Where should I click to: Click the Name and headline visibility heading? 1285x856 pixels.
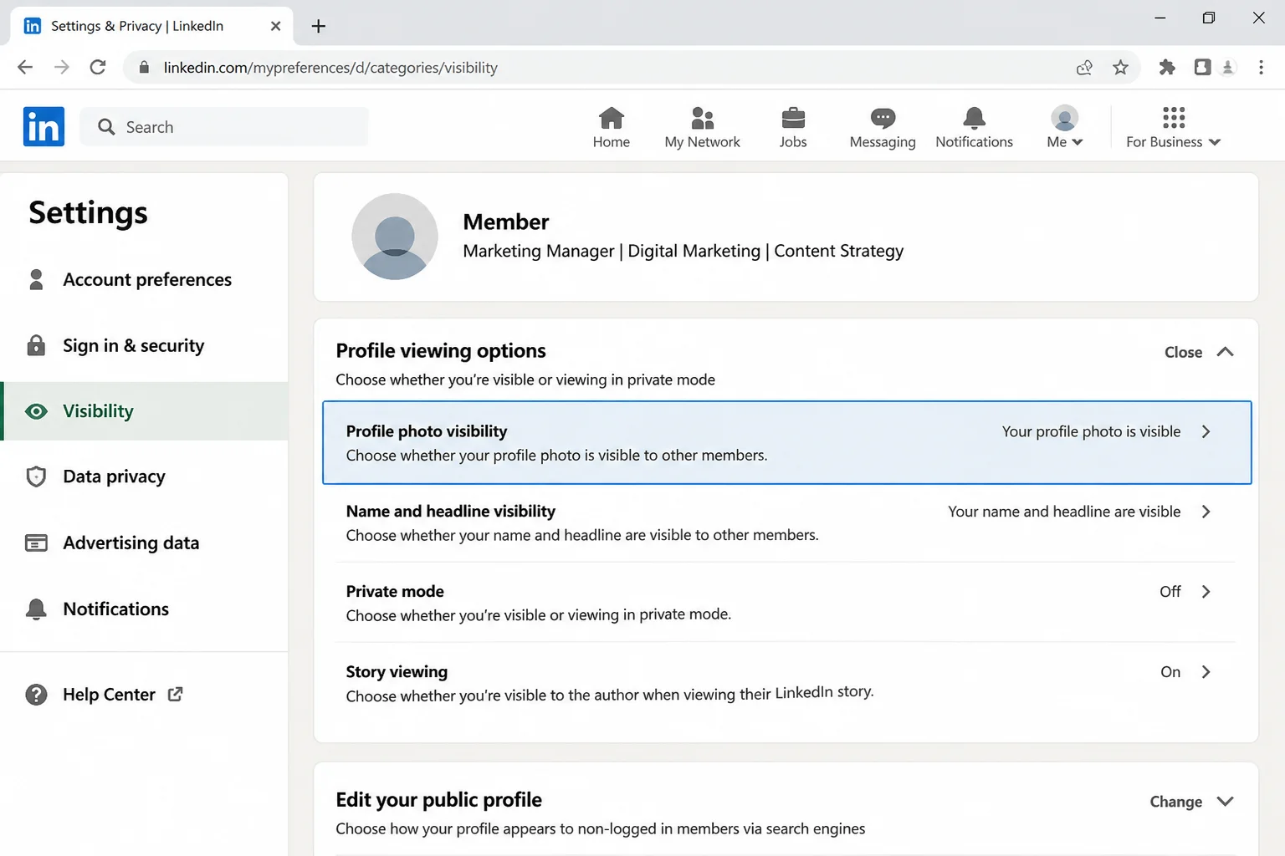pyautogui.click(x=450, y=512)
